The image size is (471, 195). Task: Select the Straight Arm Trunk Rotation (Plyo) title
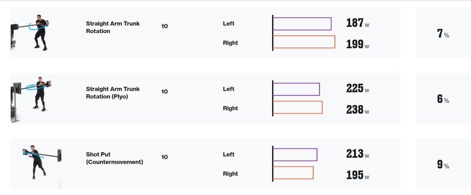[x=113, y=92]
